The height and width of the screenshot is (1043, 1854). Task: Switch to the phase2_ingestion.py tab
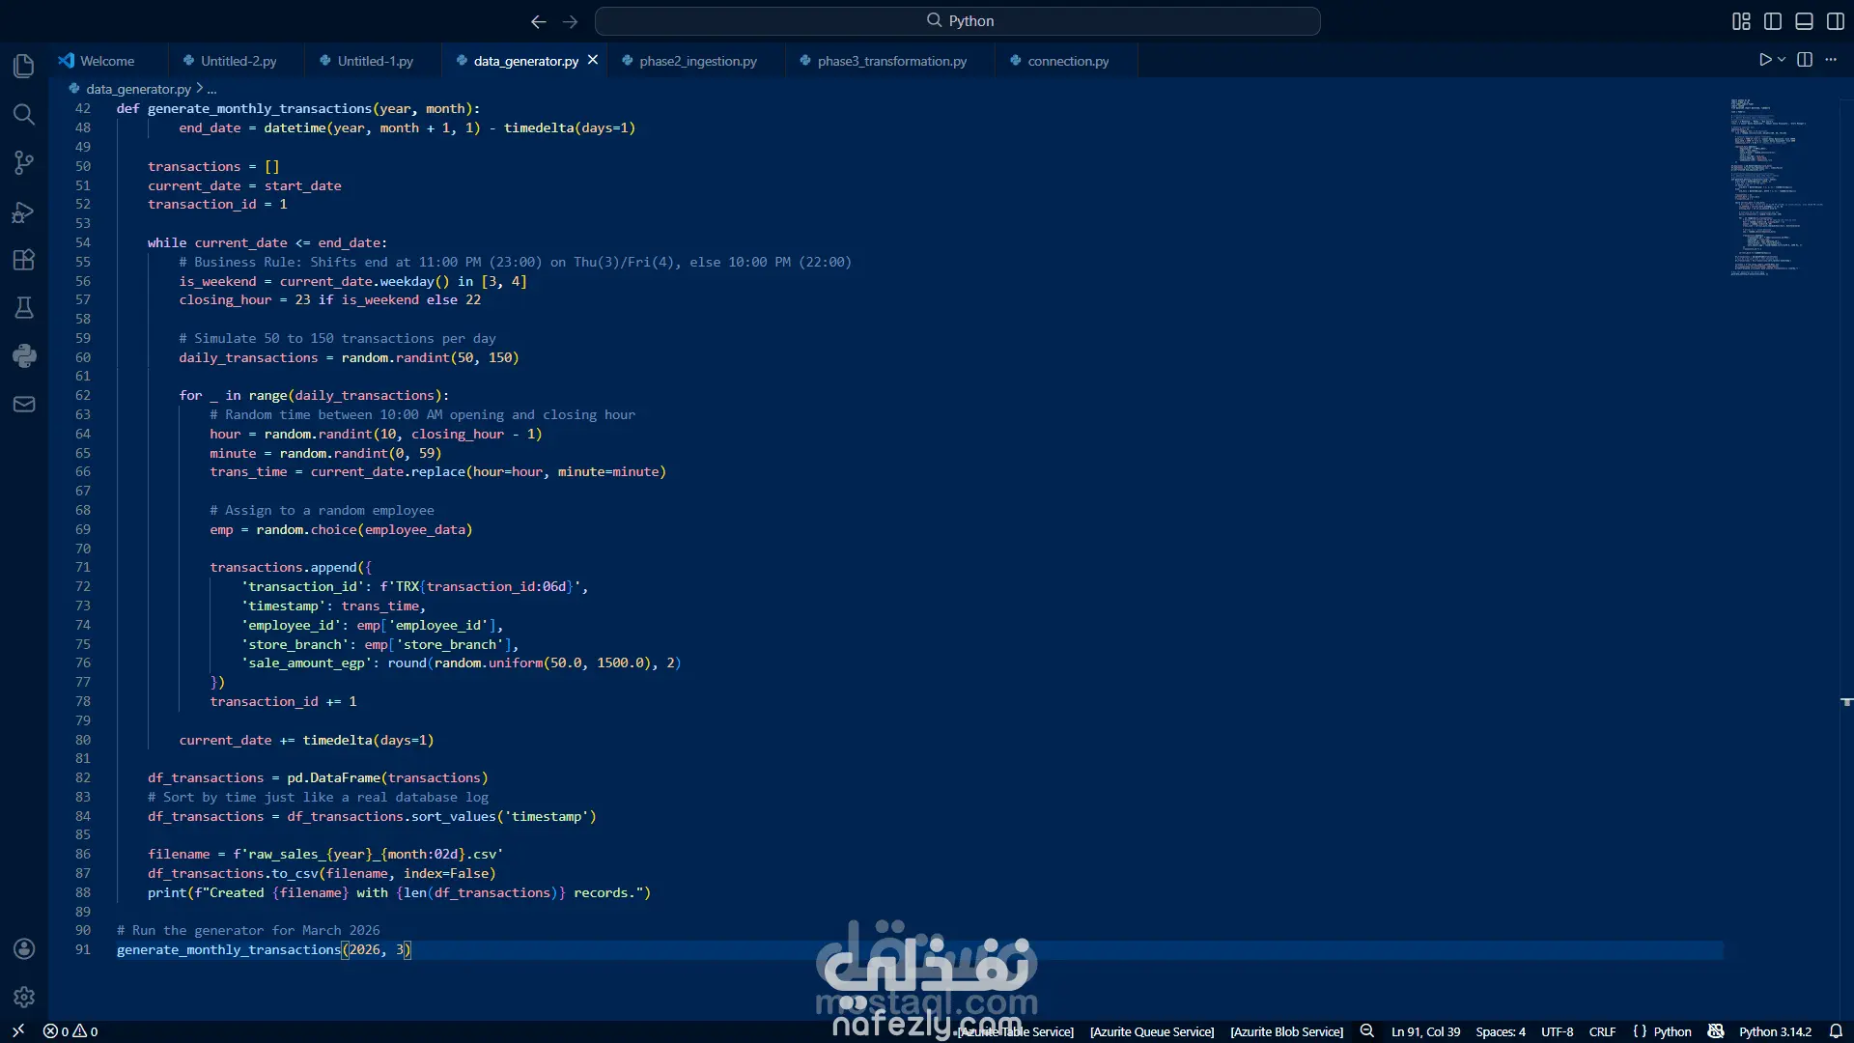click(x=697, y=61)
